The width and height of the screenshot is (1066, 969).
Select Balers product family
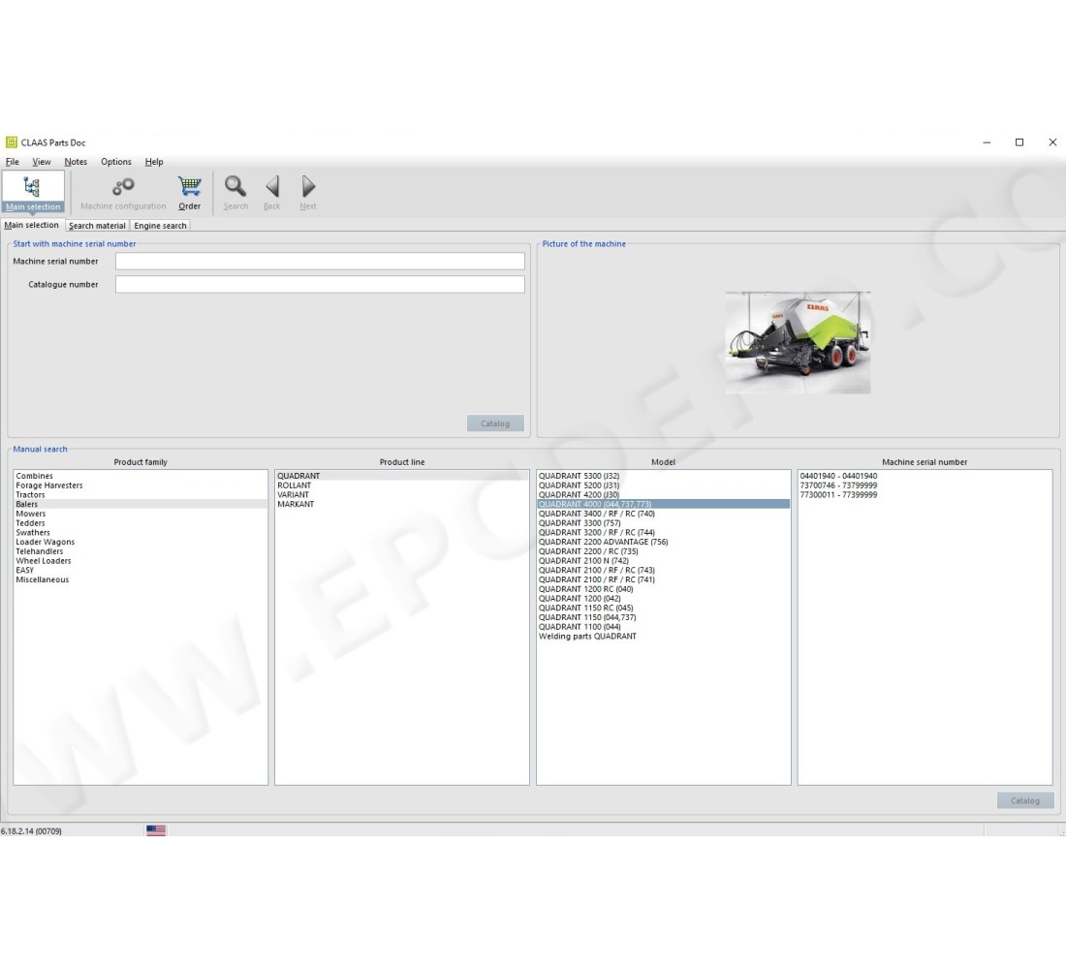(x=141, y=505)
